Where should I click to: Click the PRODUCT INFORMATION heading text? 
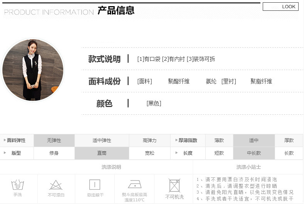coord(49,12)
